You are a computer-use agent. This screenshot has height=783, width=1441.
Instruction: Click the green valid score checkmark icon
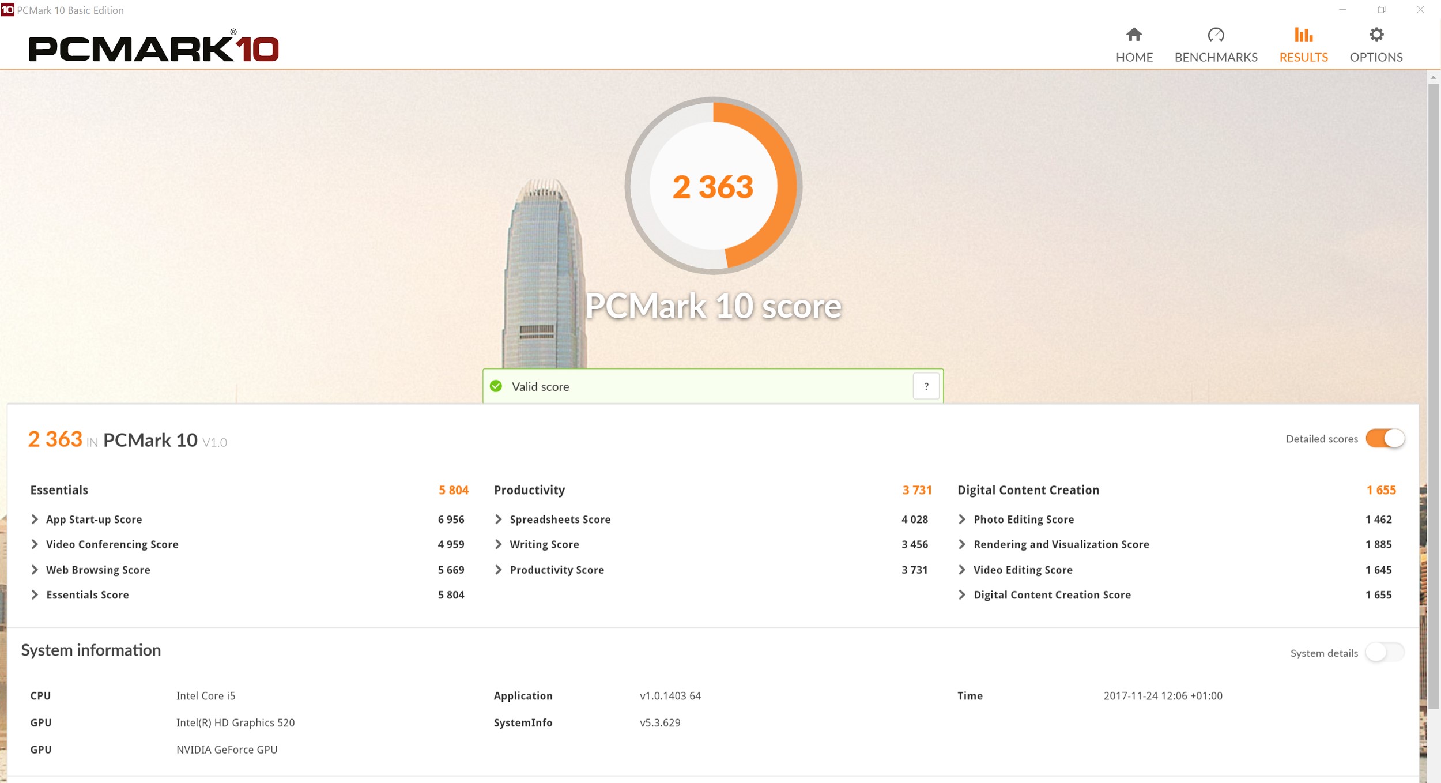pyautogui.click(x=496, y=386)
